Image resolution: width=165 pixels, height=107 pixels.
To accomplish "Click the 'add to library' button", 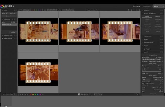I will 5,13.
